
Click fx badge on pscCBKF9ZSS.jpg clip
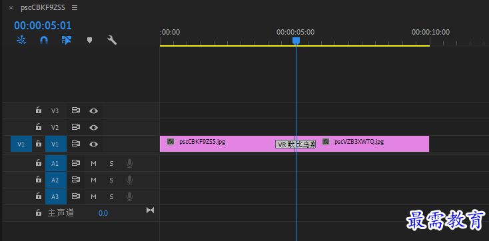pyautogui.click(x=171, y=142)
